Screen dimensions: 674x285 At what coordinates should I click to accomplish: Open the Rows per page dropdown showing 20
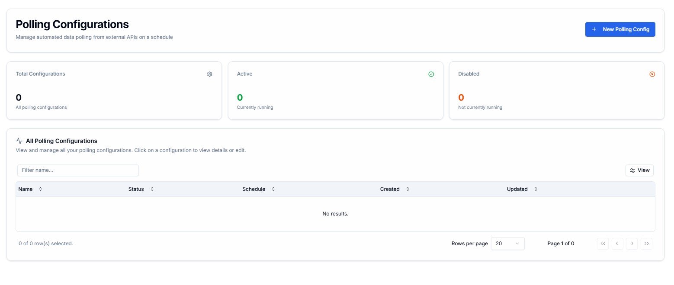tap(508, 244)
